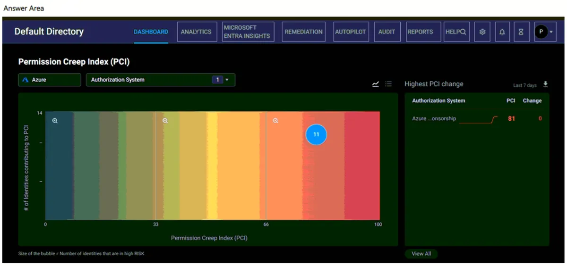The image size is (567, 266).
Task: Click the count badge 1 in Authorization System
Action: pyautogui.click(x=217, y=80)
